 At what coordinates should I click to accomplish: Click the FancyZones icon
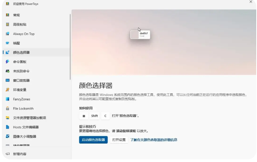[x=8, y=99]
